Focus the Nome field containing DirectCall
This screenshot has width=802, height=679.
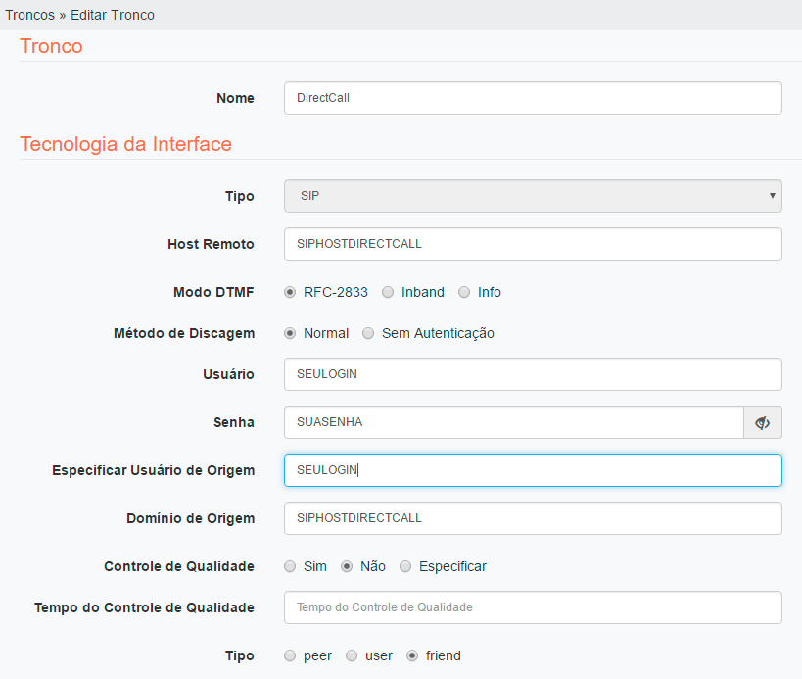tap(533, 98)
